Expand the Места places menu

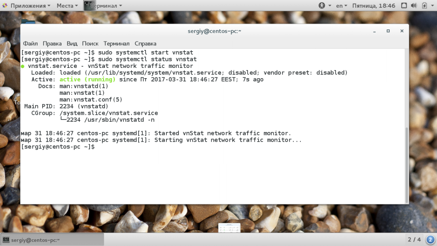[x=67, y=6]
